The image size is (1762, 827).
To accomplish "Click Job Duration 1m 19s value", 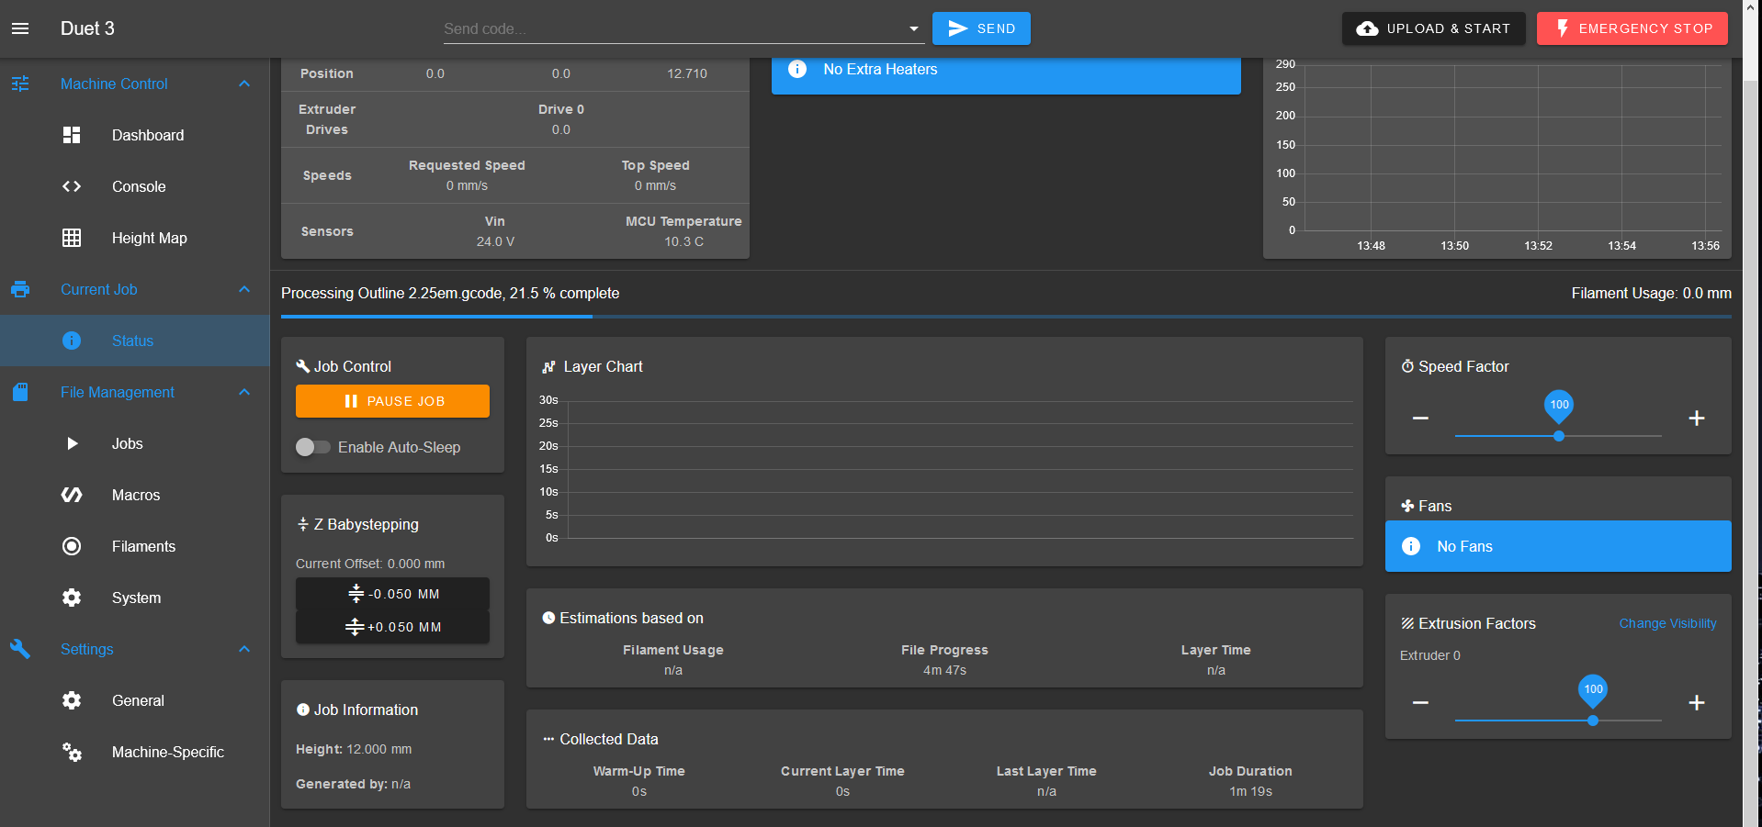I will (x=1250, y=791).
